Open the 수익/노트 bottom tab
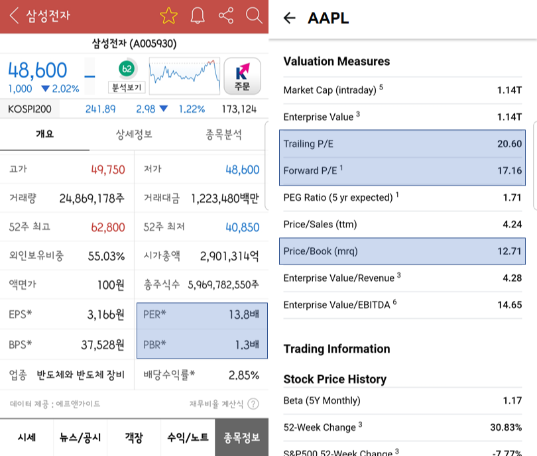Image resolution: width=537 pixels, height=456 pixels. point(188,437)
